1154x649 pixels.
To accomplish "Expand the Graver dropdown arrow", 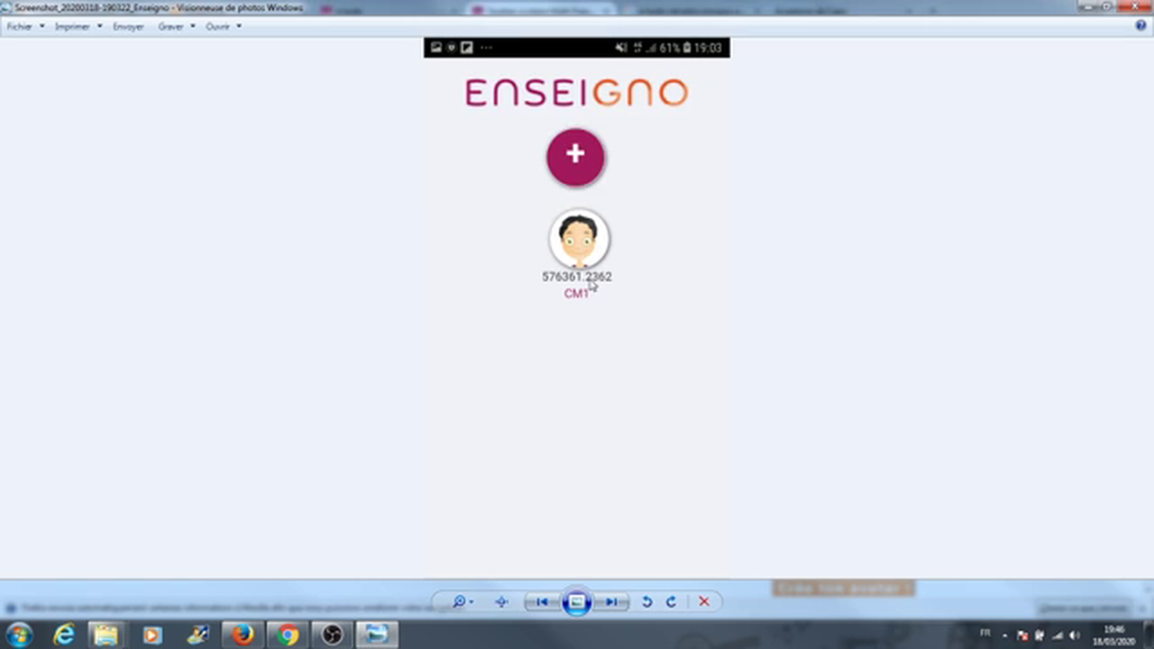I will coord(190,26).
